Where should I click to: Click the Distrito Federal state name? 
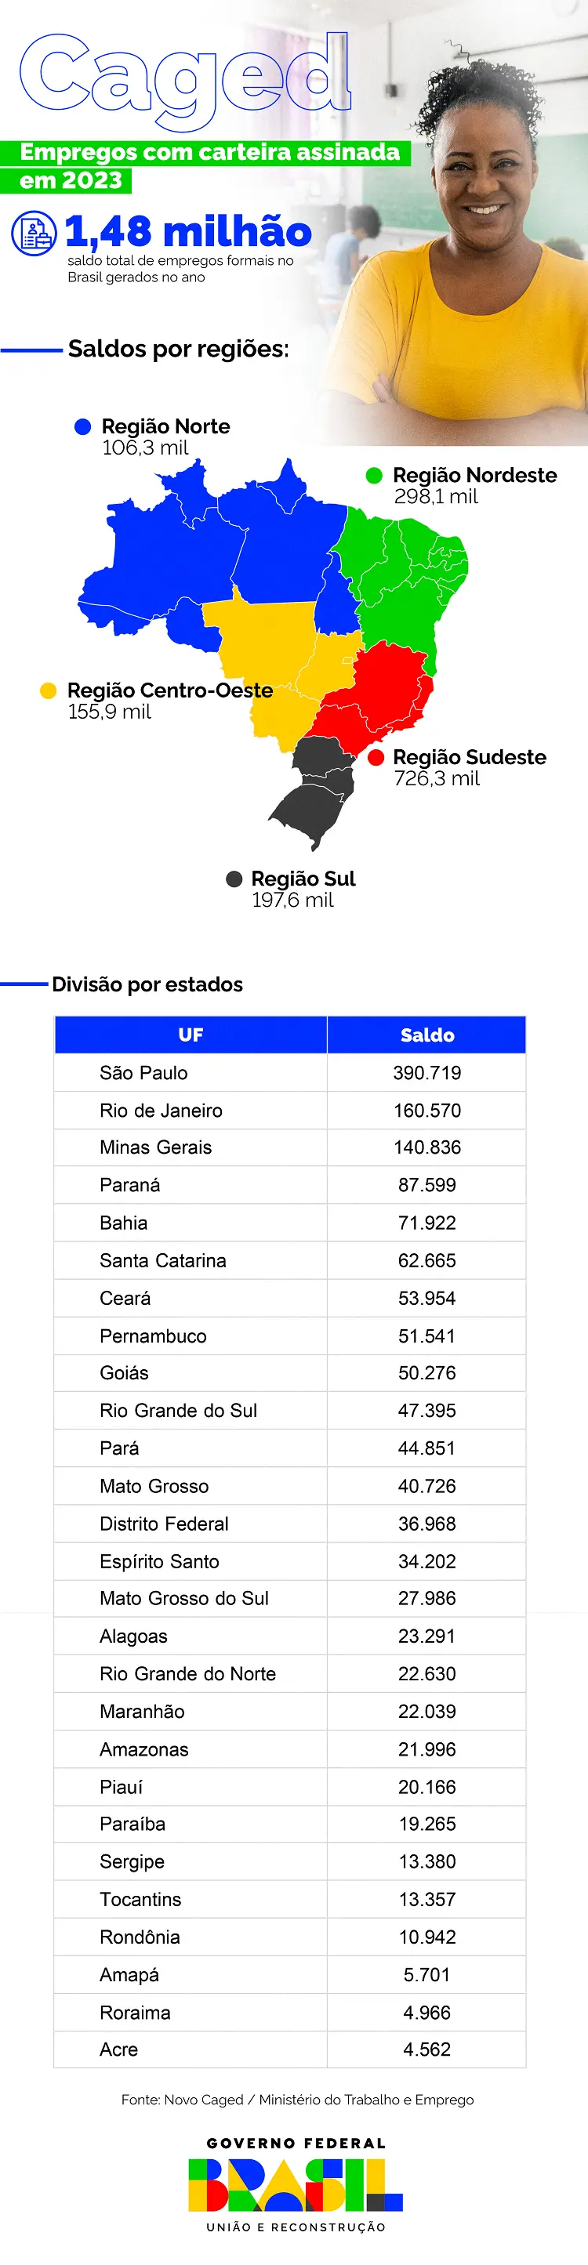[164, 1524]
